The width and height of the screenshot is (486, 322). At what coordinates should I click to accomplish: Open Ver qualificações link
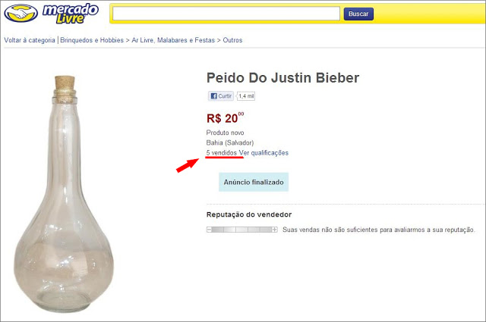click(x=264, y=153)
